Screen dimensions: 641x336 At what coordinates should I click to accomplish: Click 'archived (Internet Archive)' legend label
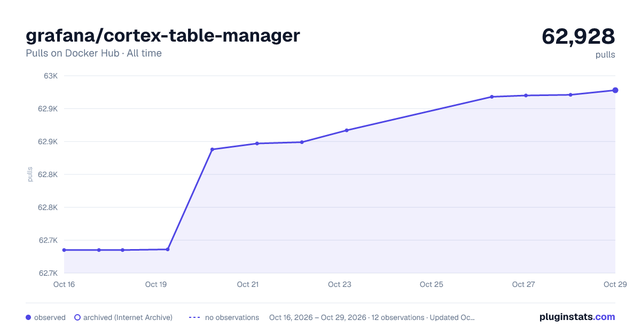[128, 317]
